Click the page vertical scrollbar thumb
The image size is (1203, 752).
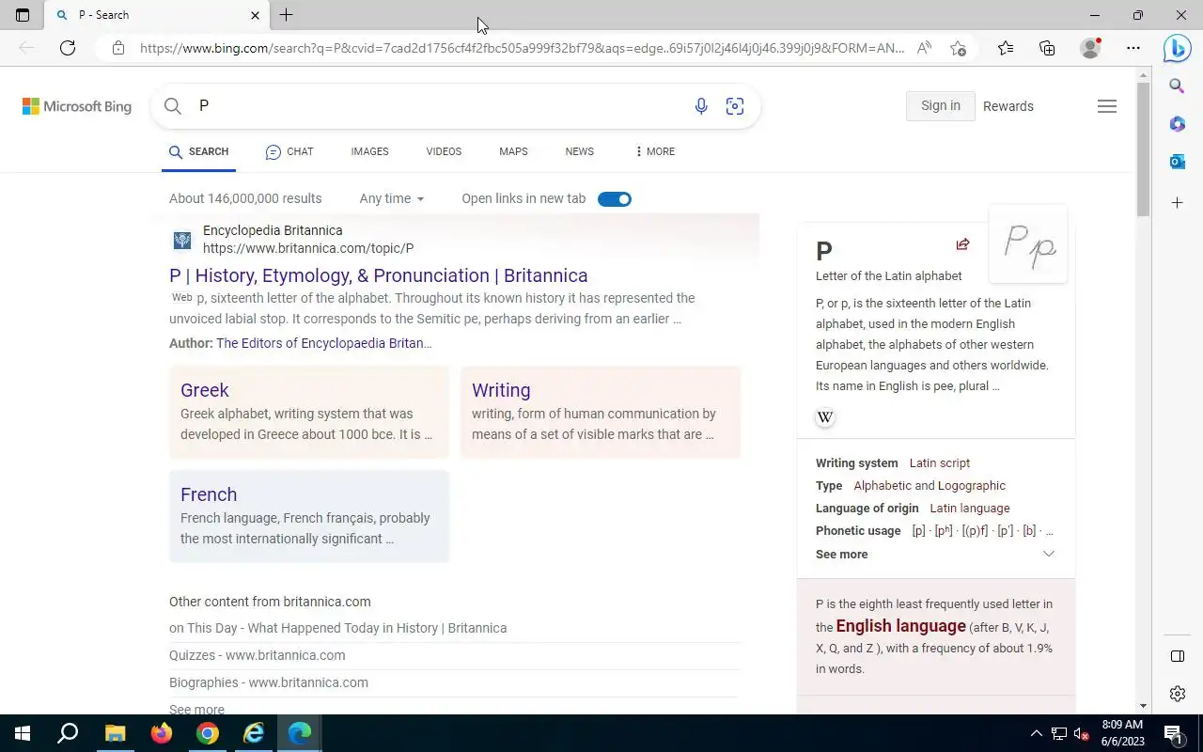pyautogui.click(x=1143, y=150)
